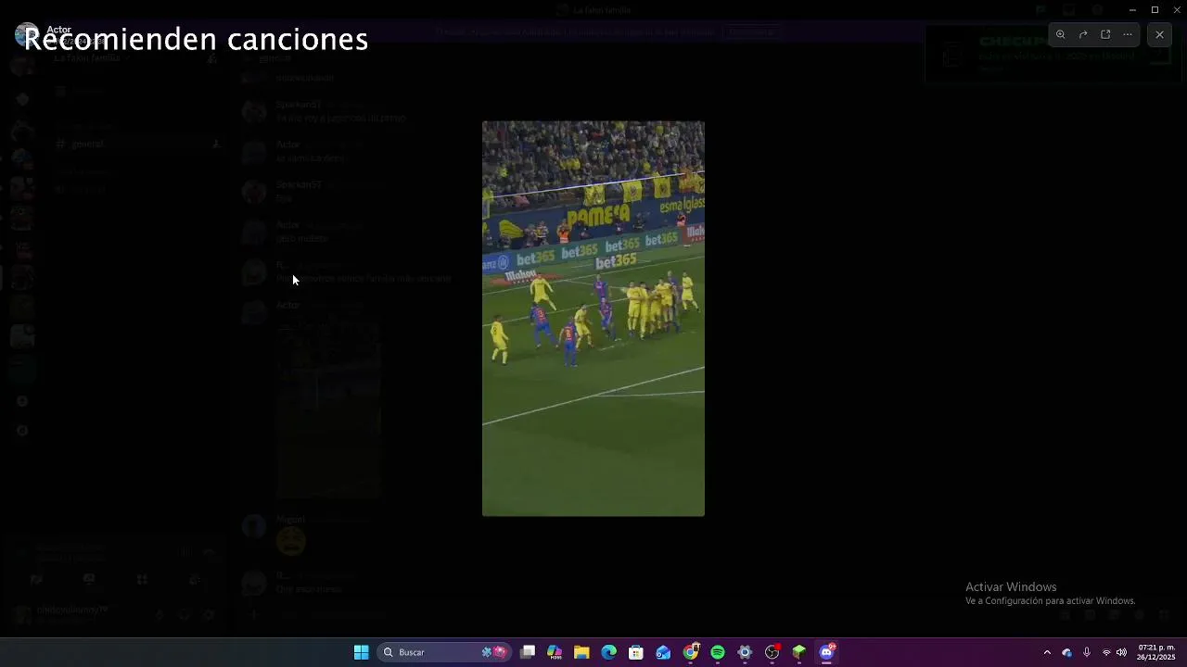1187x667 pixels.
Task: Click the Discord taskbar icon
Action: [827, 652]
